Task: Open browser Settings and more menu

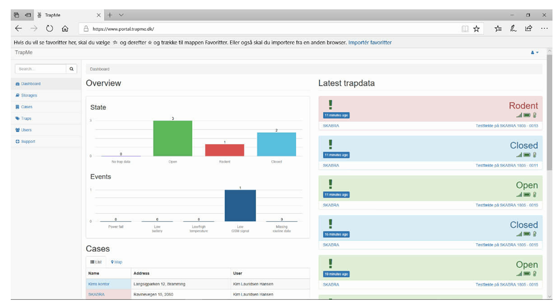Action: [x=544, y=29]
